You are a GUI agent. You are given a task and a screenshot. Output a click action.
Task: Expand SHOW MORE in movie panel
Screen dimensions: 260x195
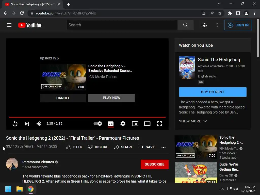pyautogui.click(x=193, y=121)
